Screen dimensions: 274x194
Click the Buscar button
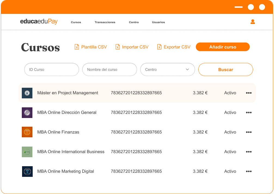tap(226, 69)
